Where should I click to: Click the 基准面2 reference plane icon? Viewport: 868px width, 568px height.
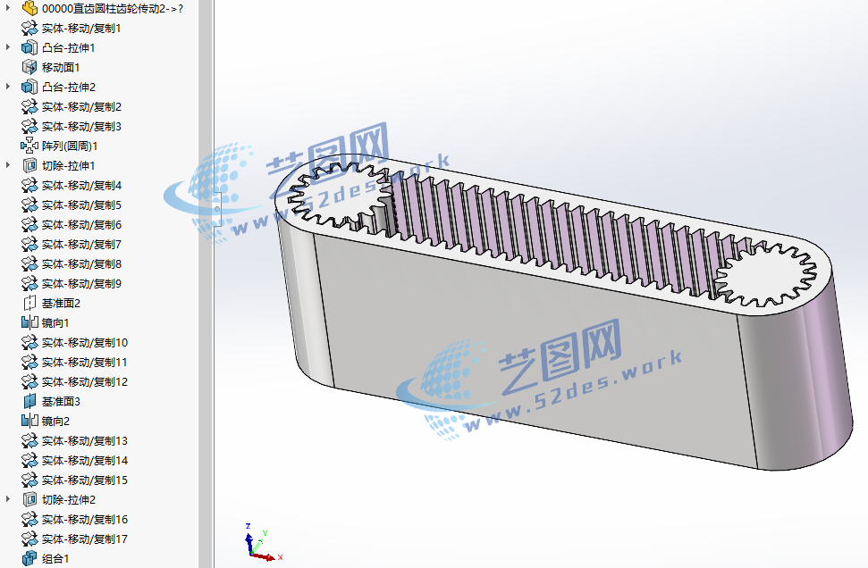(x=29, y=303)
